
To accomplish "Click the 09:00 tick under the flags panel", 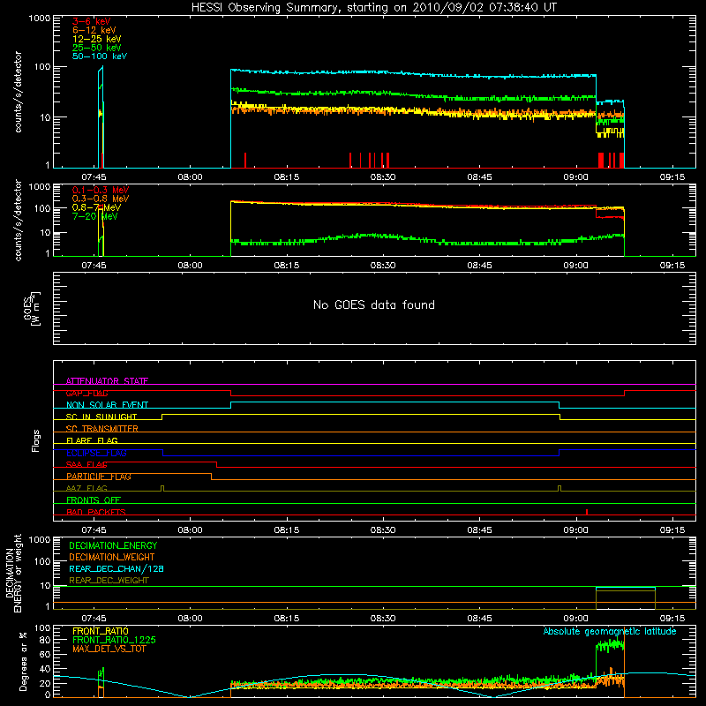I will [x=575, y=530].
